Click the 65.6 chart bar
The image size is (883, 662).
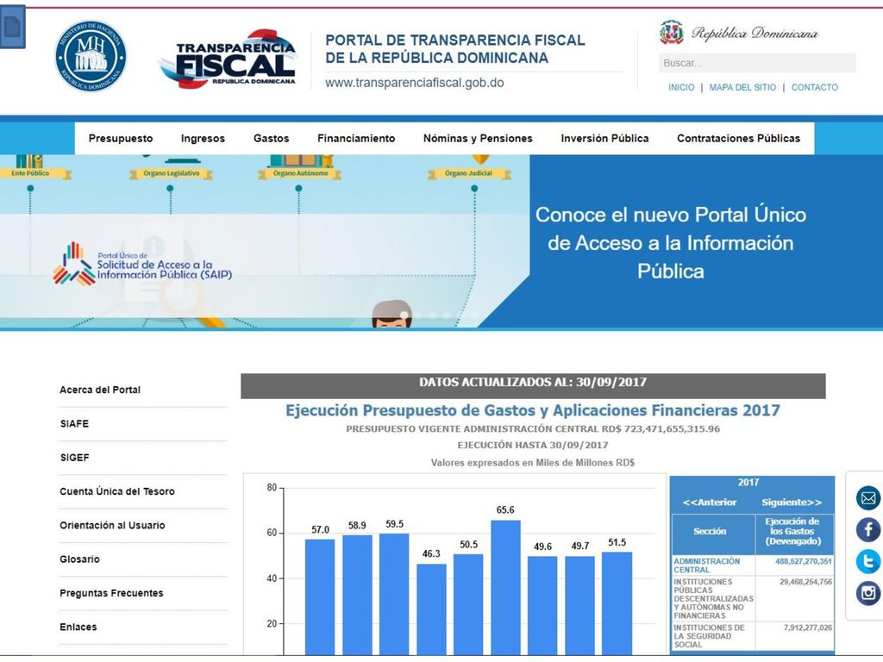[505, 587]
